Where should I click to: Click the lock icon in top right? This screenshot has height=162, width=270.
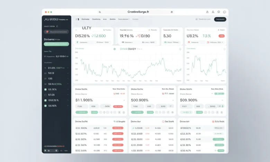pyautogui.click(x=207, y=12)
